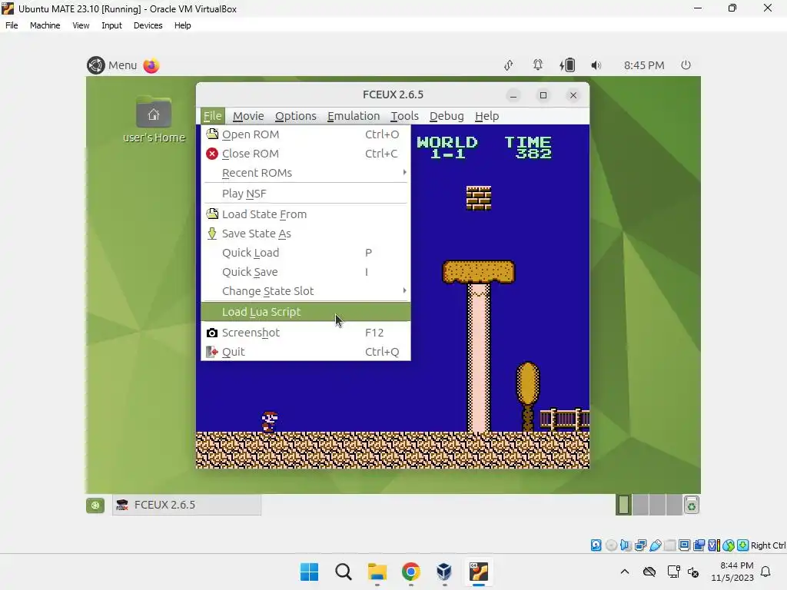Click VirtualBox keyboard capture arrow icon
Image resolution: width=787 pixels, height=590 pixels.
pyautogui.click(x=743, y=545)
